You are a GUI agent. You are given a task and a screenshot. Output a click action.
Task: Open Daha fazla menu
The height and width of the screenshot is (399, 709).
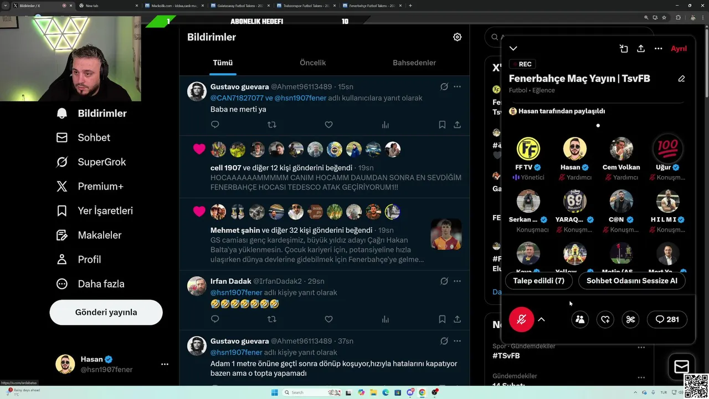coord(90,284)
